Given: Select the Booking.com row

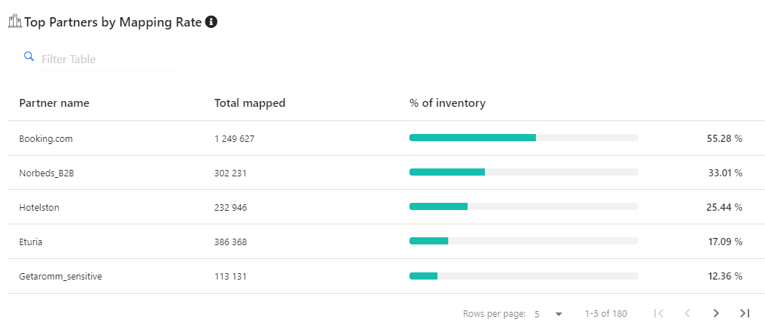Looking at the screenshot, I should coord(46,138).
